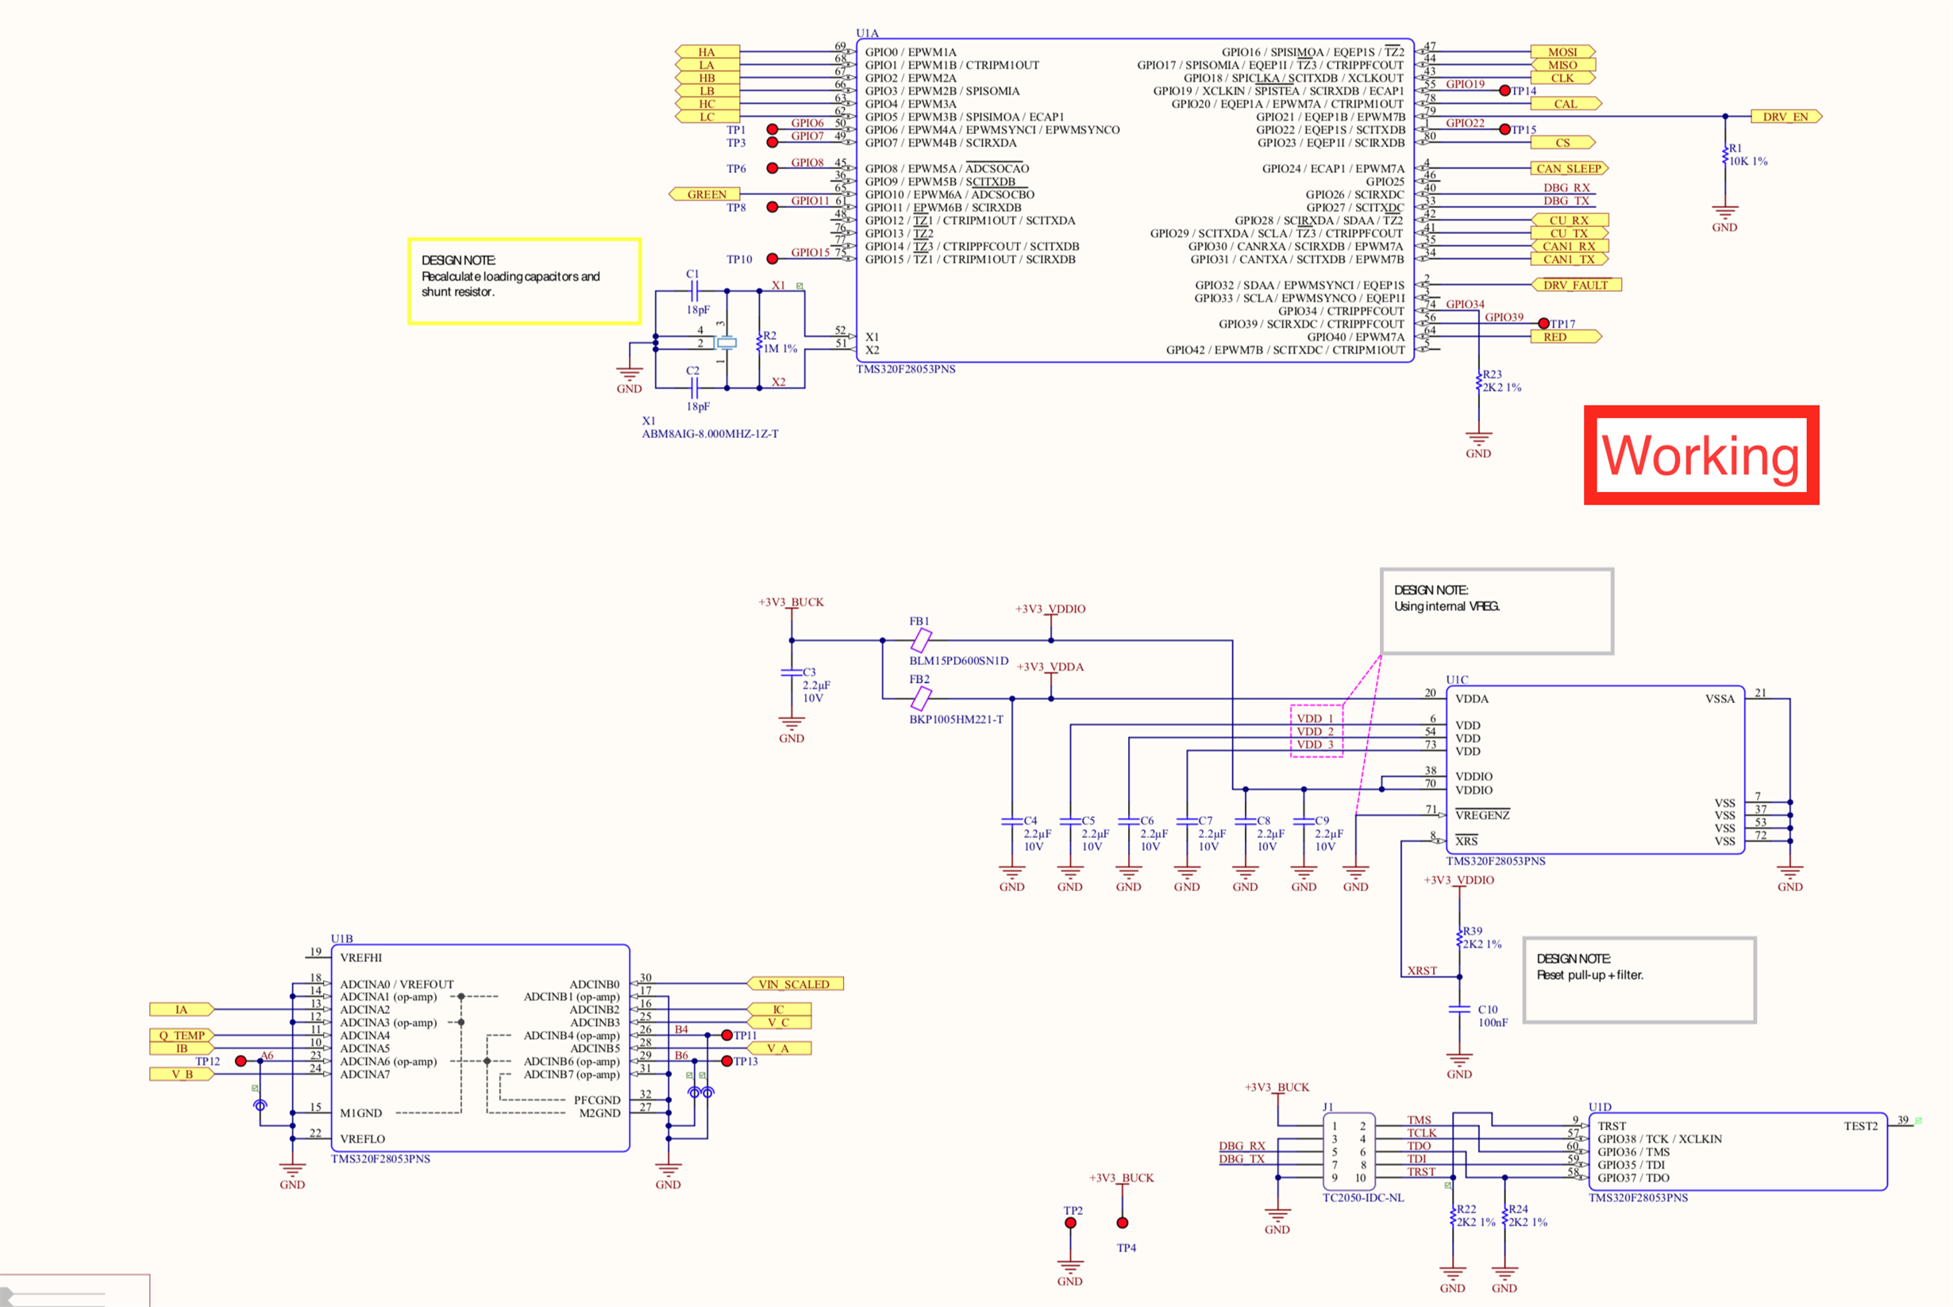Click capacitor C2 18pF
1953x1307 pixels.
point(694,387)
